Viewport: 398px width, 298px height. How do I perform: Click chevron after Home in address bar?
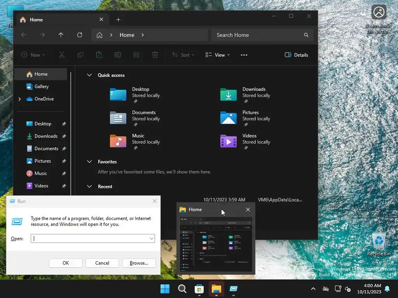[x=143, y=35]
